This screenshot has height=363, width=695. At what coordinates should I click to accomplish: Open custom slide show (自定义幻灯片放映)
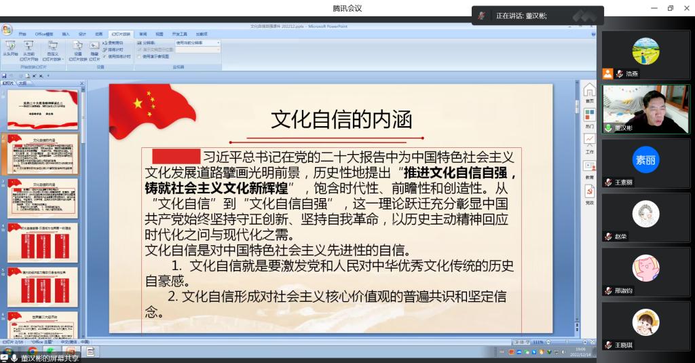pyautogui.click(x=53, y=50)
